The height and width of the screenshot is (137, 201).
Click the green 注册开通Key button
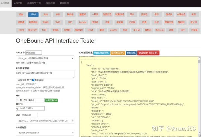pos(51,100)
